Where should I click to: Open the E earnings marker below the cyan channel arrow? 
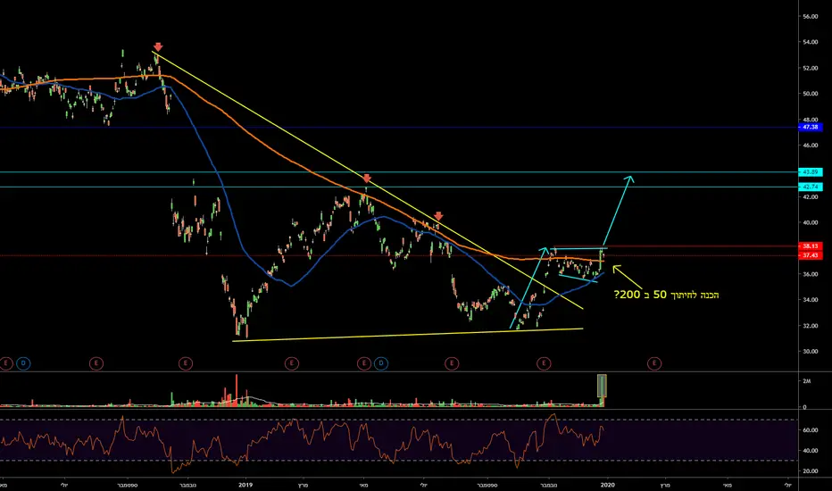point(544,363)
